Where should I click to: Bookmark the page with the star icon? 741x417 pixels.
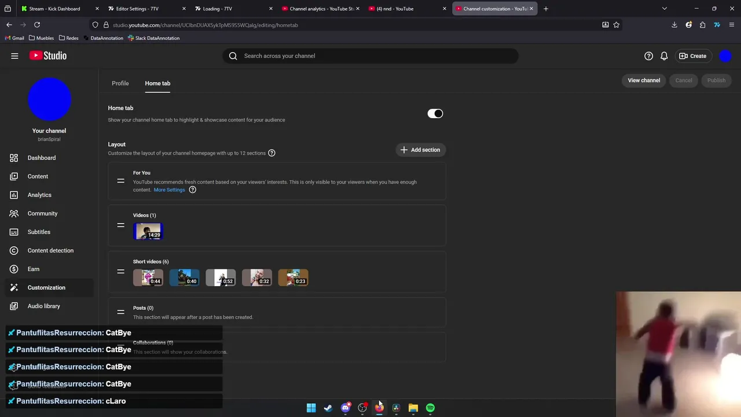click(x=617, y=25)
